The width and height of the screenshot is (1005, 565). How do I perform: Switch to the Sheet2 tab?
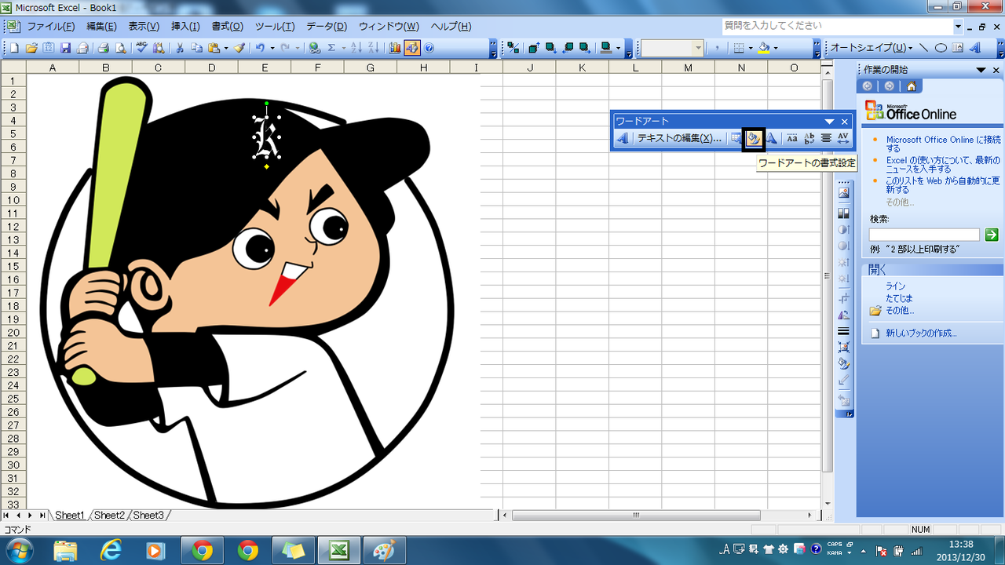(x=109, y=515)
